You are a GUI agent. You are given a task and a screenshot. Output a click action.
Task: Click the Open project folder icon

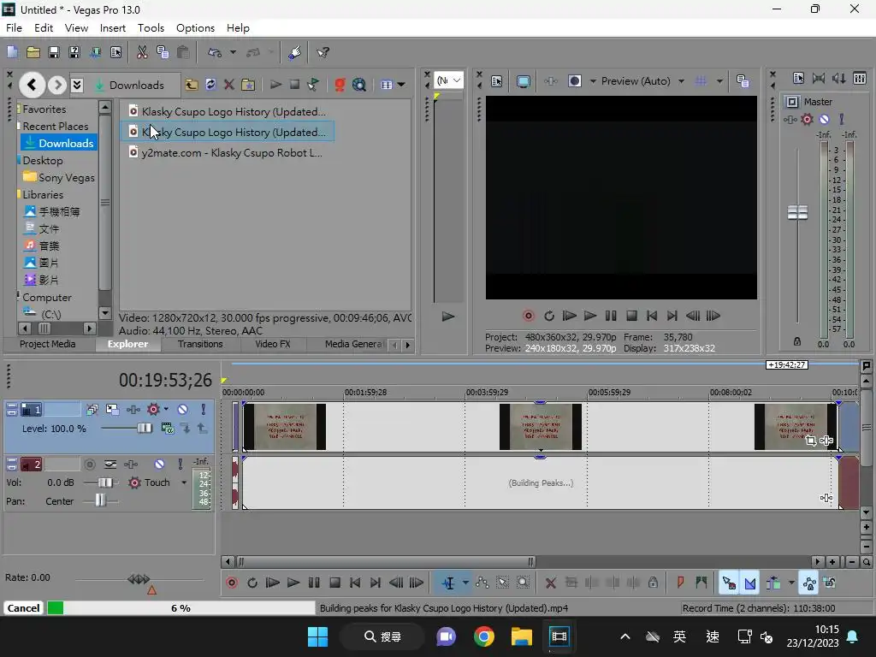point(33,52)
